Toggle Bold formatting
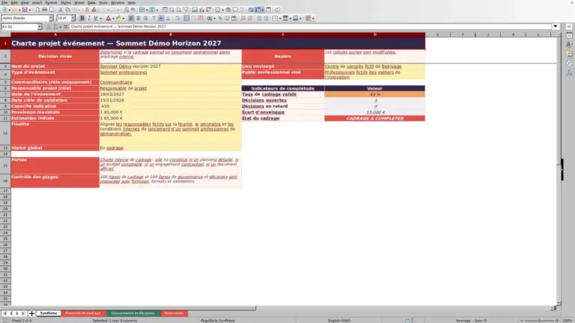The width and height of the screenshot is (575, 323). click(82, 18)
